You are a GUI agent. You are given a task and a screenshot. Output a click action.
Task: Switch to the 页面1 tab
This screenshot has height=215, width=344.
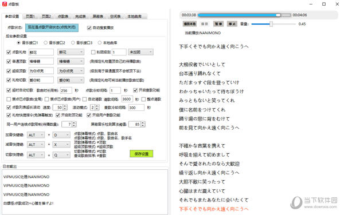click(30, 17)
